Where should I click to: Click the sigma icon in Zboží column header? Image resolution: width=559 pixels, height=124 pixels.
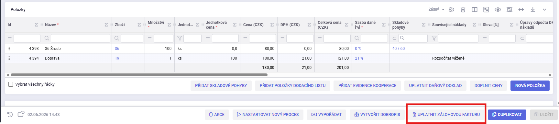(139, 25)
